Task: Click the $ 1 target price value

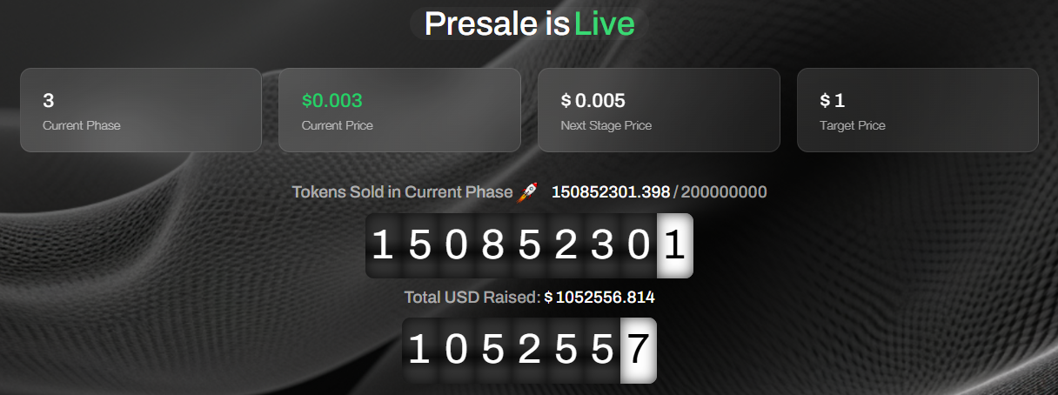Action: pos(833,100)
